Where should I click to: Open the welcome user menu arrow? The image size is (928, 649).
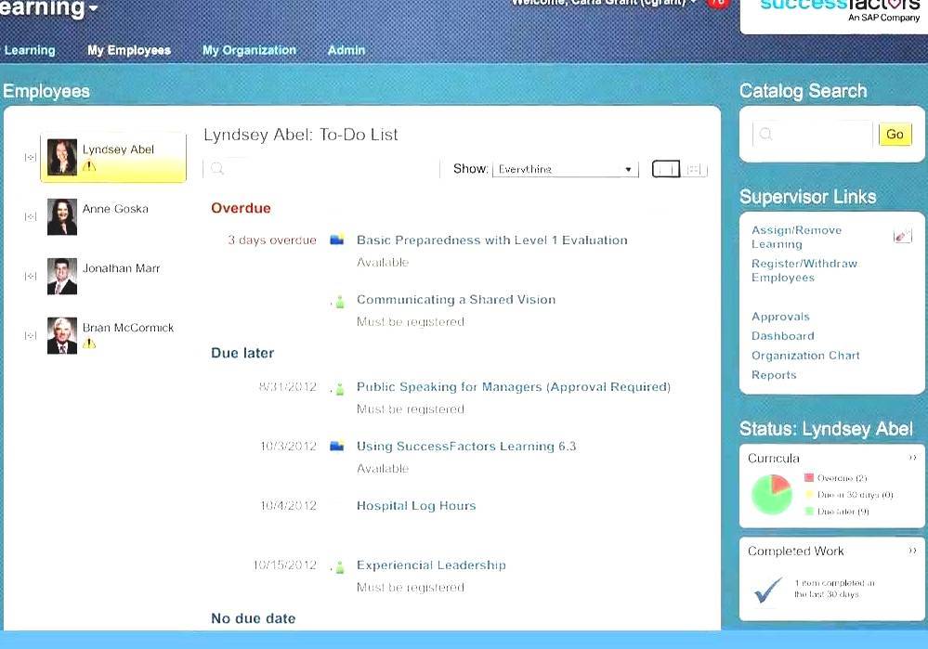point(693,3)
